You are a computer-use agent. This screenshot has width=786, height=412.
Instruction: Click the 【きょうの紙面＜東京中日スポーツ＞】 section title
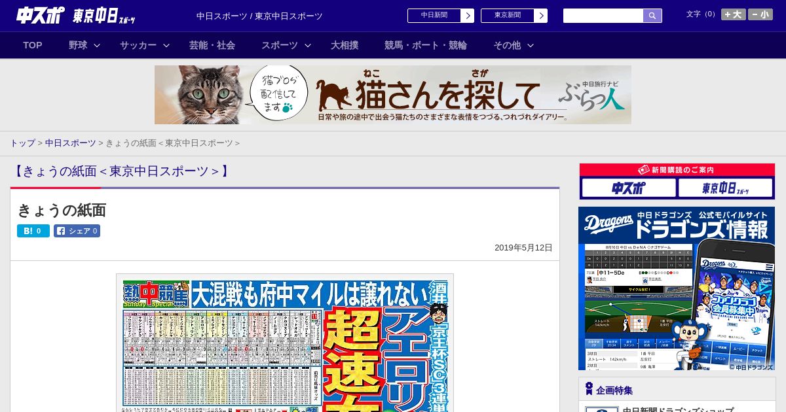[x=121, y=171]
